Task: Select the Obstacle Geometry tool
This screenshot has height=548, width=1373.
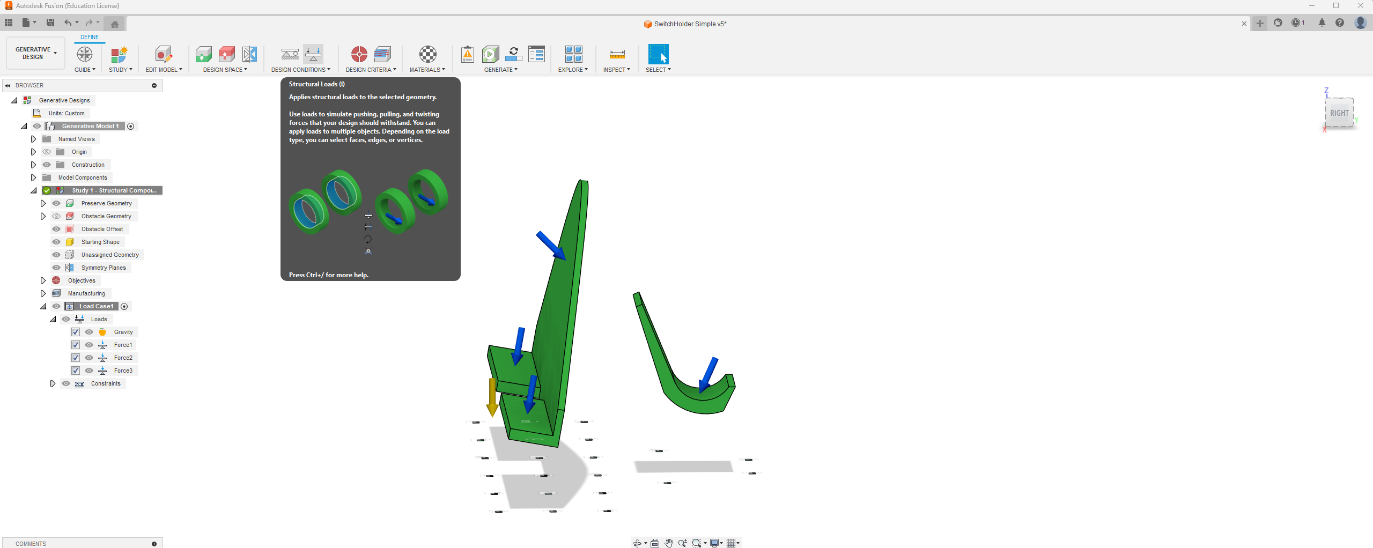Action: pos(226,54)
